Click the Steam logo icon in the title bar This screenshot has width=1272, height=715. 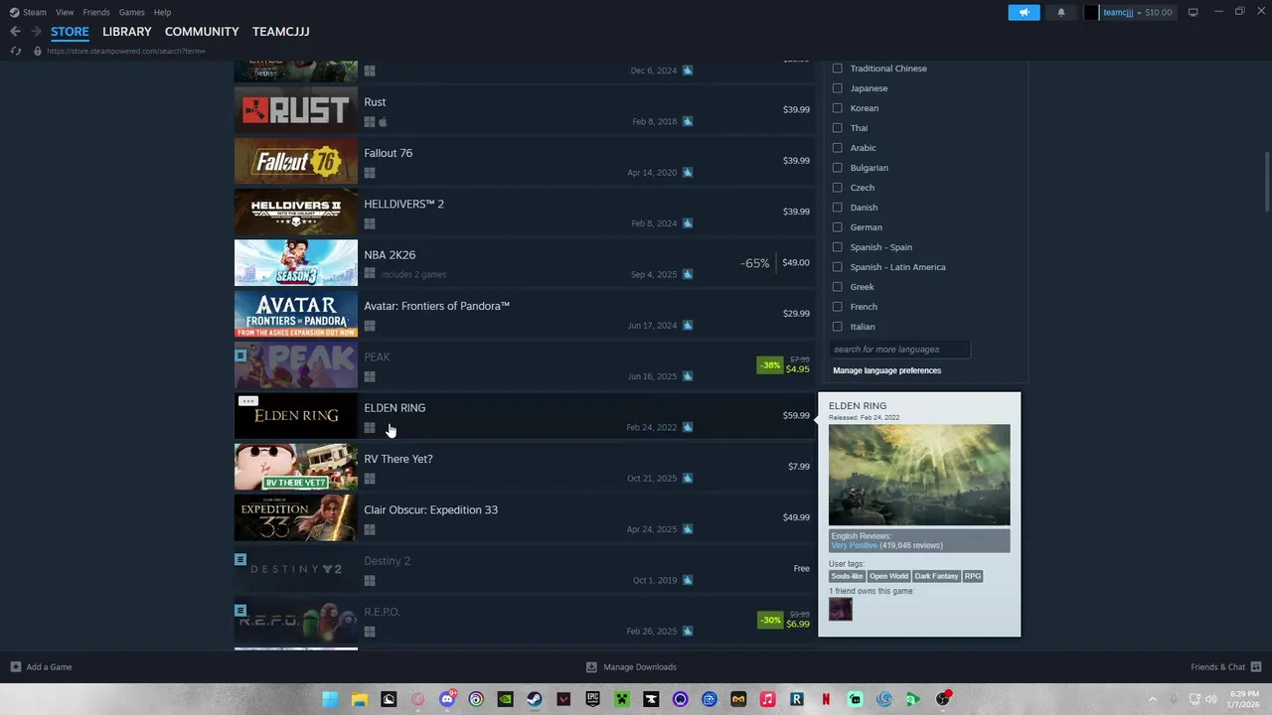pos(14,12)
